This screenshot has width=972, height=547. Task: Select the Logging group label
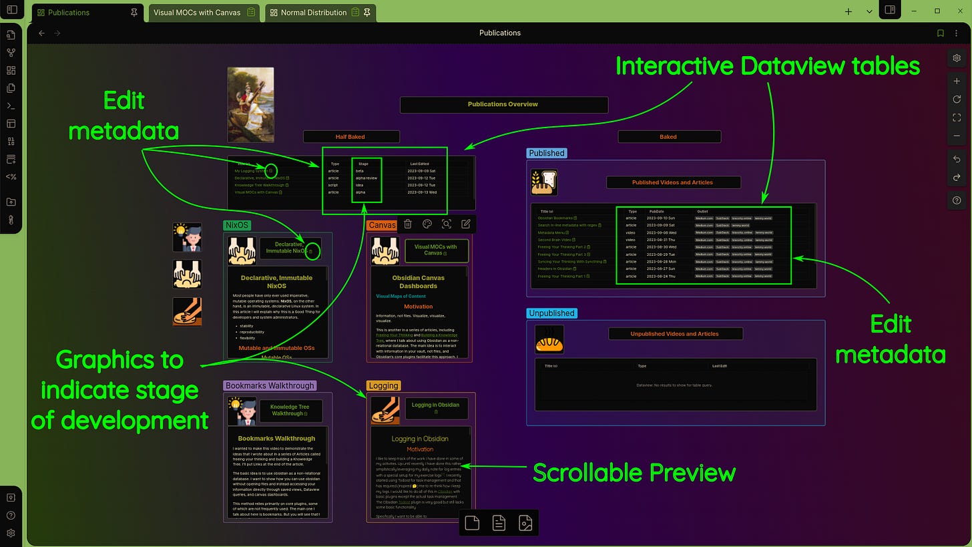point(383,385)
